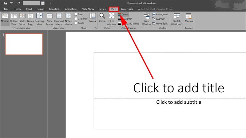This screenshot has width=246, height=138.
Task: Click the Undo arrow icon
Action: (x=12, y=3)
